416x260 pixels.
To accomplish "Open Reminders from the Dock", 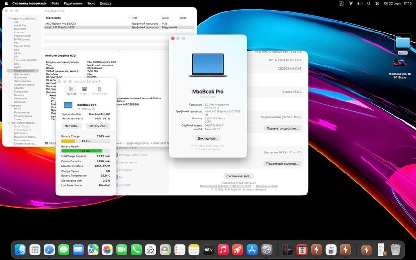I will [180, 249].
